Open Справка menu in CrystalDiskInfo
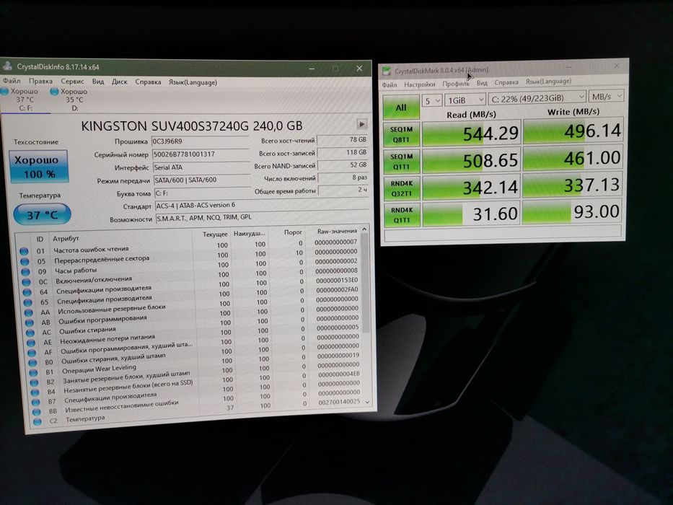This screenshot has height=505, width=673. click(x=148, y=82)
